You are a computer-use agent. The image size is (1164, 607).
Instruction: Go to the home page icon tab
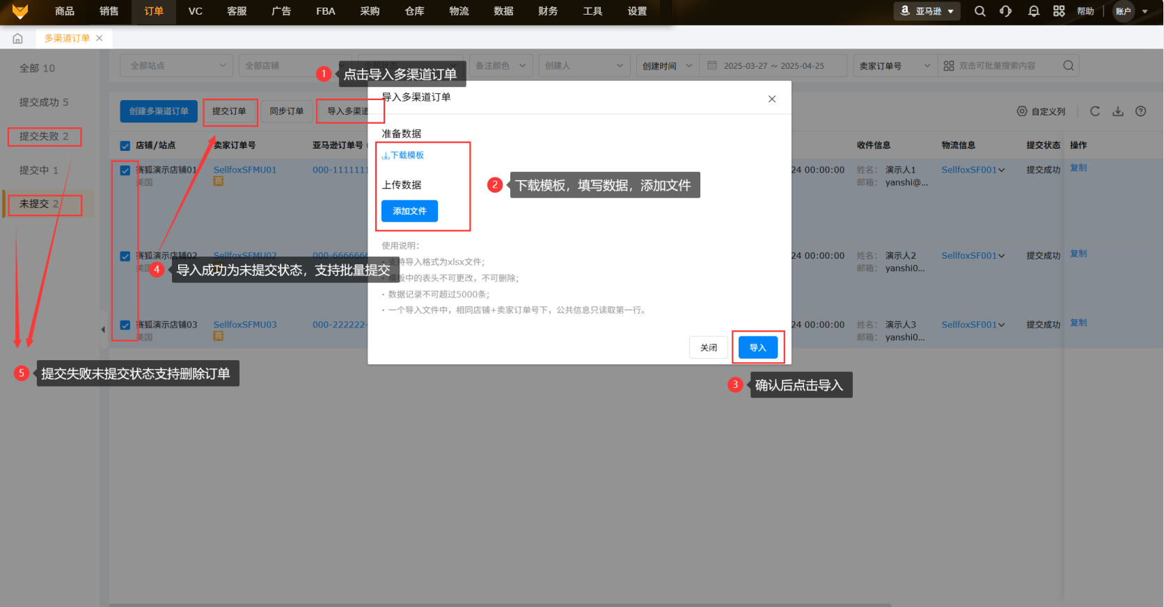(x=18, y=38)
